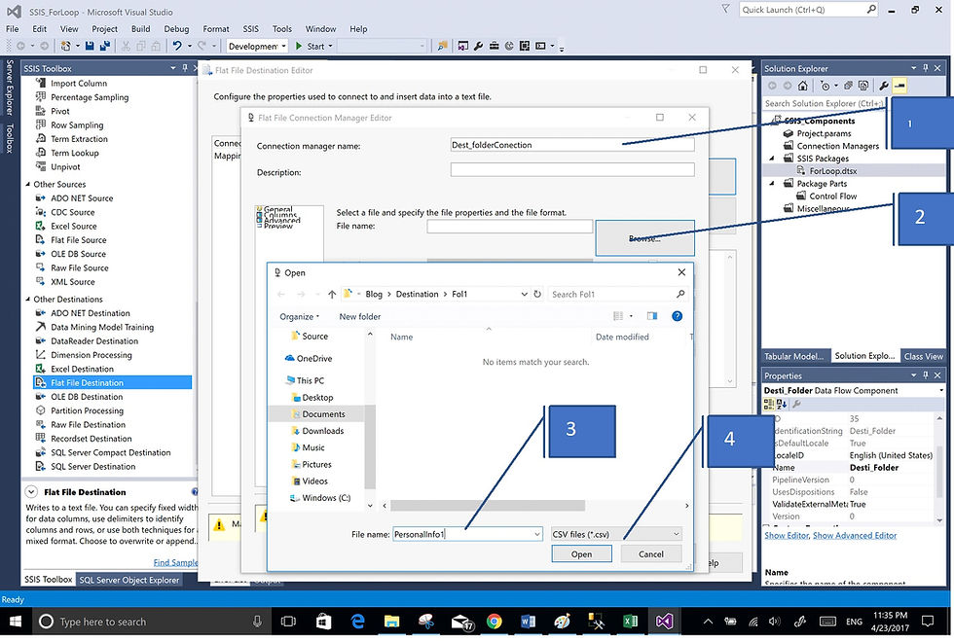The width and height of the screenshot is (954, 641).
Task: Click New folder in the Open dialog
Action: (360, 317)
